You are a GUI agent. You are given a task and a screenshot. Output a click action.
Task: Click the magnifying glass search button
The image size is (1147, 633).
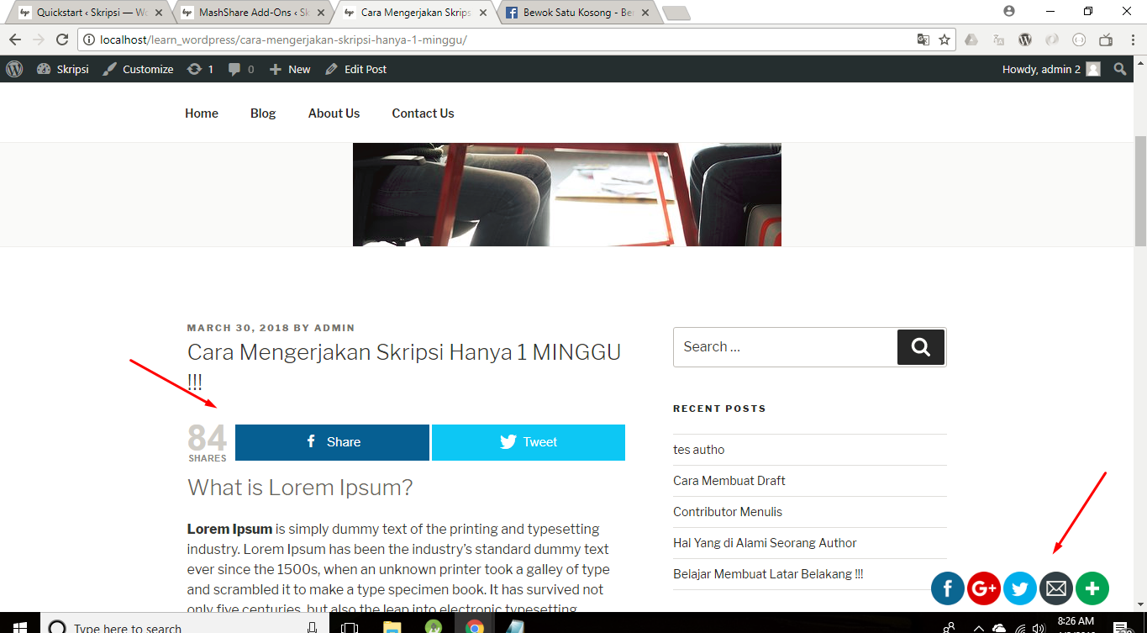[920, 346]
